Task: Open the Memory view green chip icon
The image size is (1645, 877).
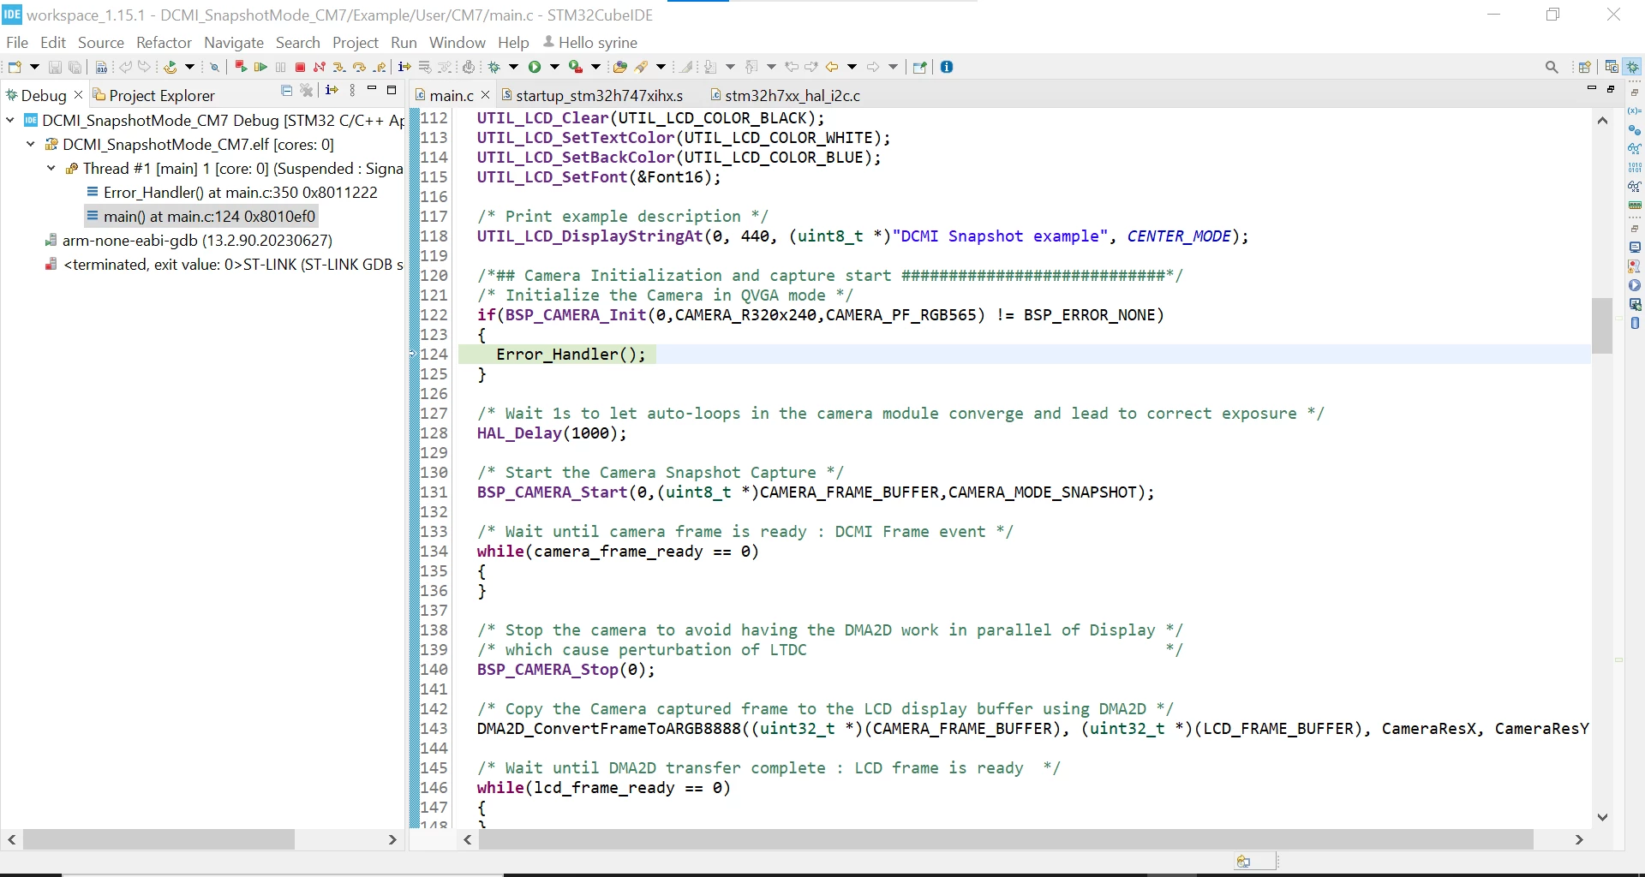Action: coord(1635,205)
